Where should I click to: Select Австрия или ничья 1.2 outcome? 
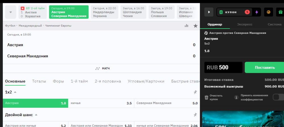point(35,124)
